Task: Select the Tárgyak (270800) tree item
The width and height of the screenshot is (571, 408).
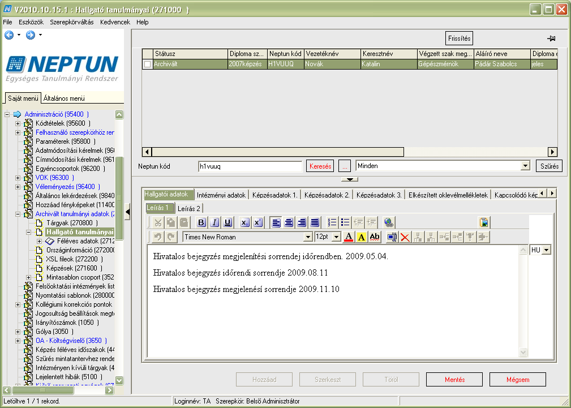Action: click(x=72, y=223)
